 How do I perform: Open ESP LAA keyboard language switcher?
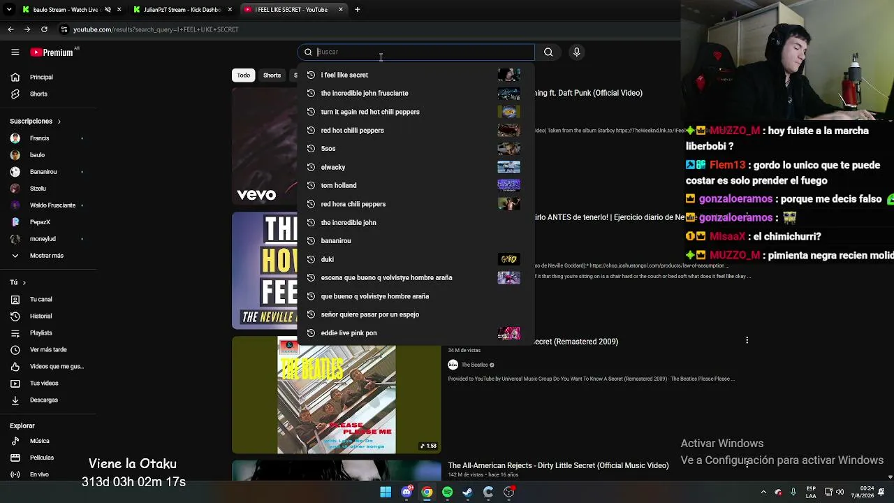811,492
